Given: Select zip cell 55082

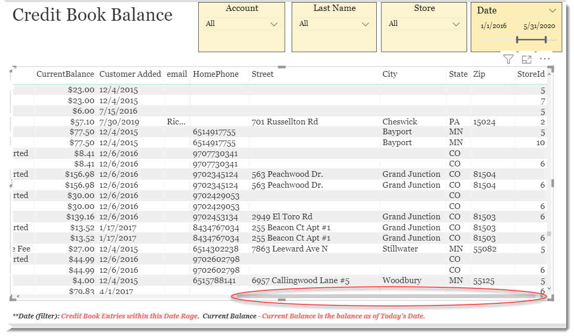Looking at the screenshot, I should [x=485, y=249].
